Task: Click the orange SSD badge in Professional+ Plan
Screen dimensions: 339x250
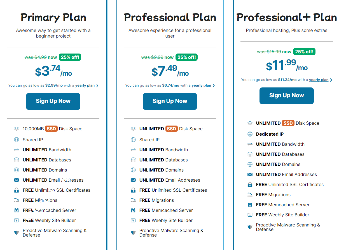Action: click(288, 123)
